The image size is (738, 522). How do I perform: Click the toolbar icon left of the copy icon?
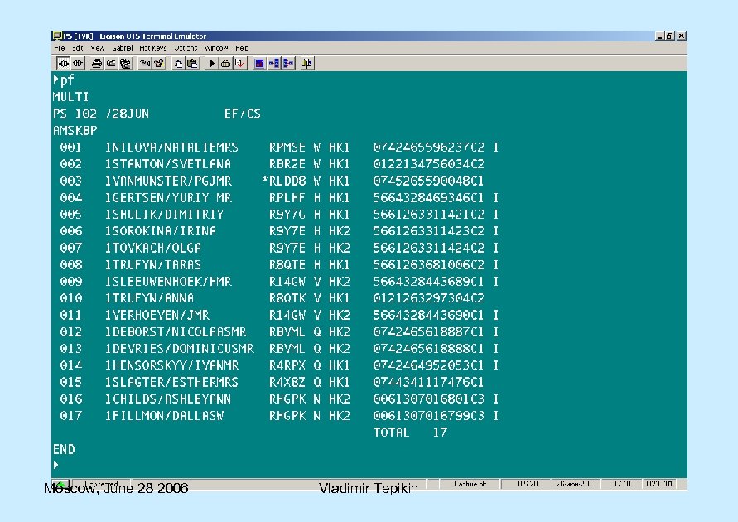pos(160,63)
